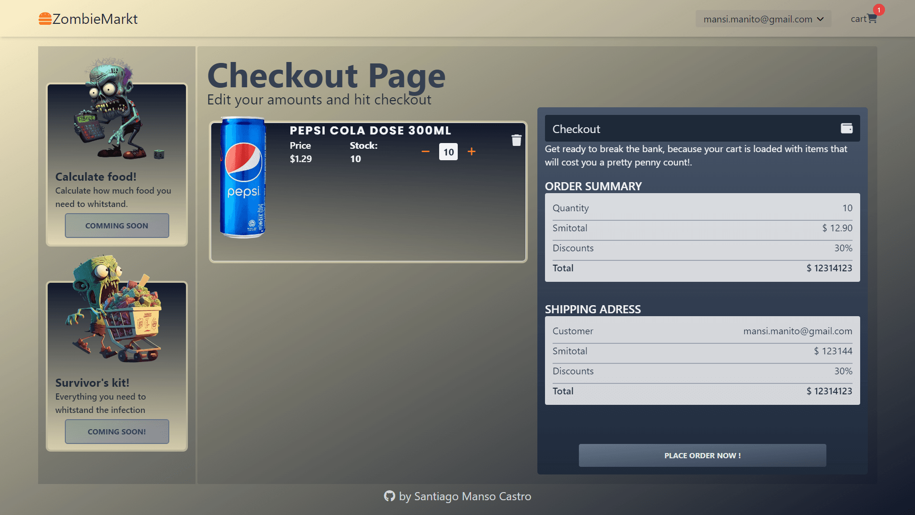Click the Checkout panel title
Viewport: 915px width, 515px height.
[x=576, y=129]
